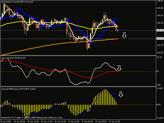Screen dimensions: 164x123
Task: Select the "Zero Lag Stocs 49.98 51.80" indicator label
Action: point(13,58)
